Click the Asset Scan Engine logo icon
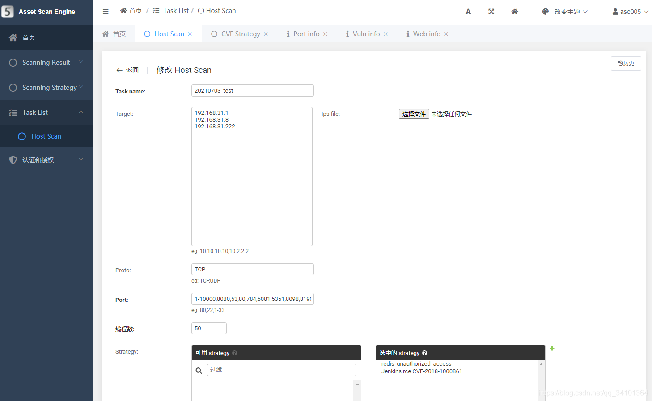This screenshot has height=401, width=652. coord(8,12)
